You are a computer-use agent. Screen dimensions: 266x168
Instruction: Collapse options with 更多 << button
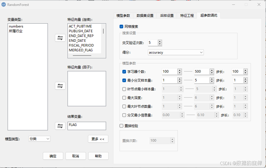[x=98, y=139]
